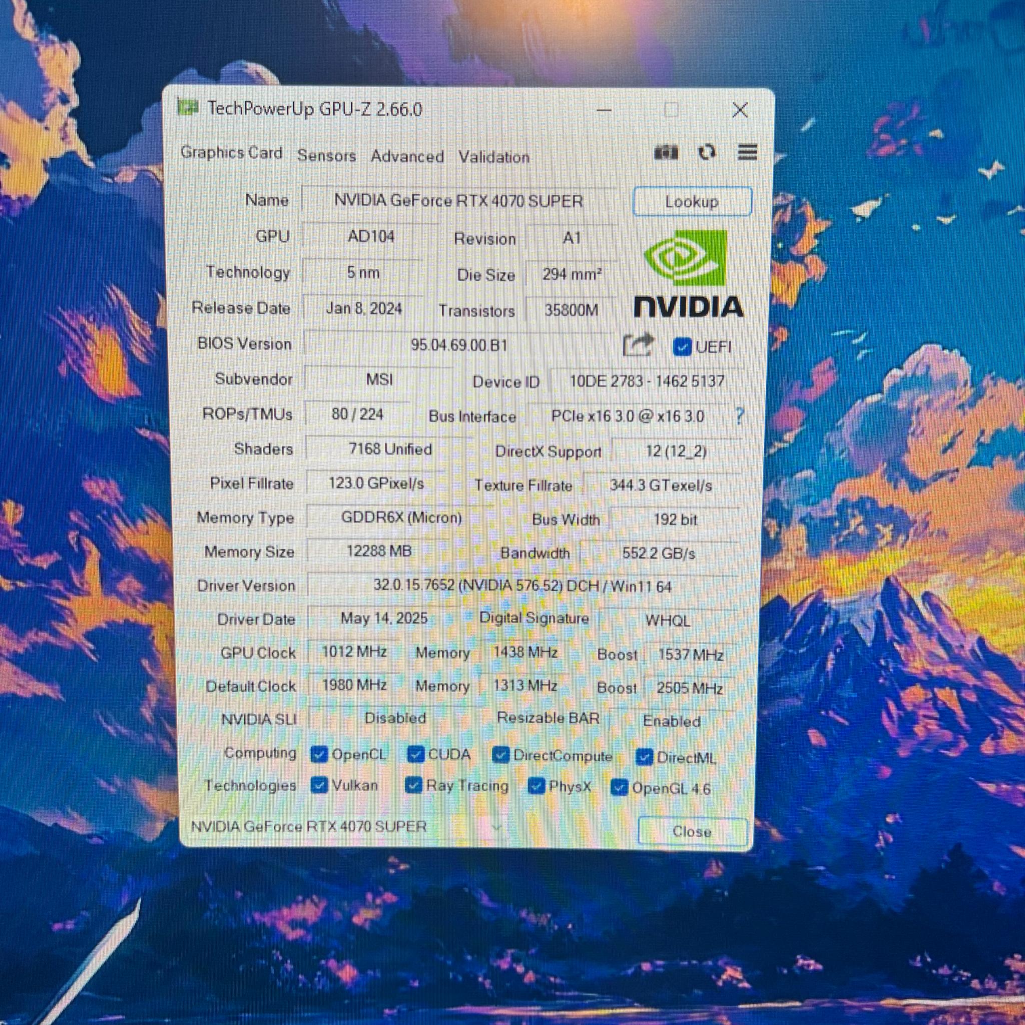The height and width of the screenshot is (1025, 1025).
Task: Click the NVIDIA logo
Action: pyautogui.click(x=688, y=274)
